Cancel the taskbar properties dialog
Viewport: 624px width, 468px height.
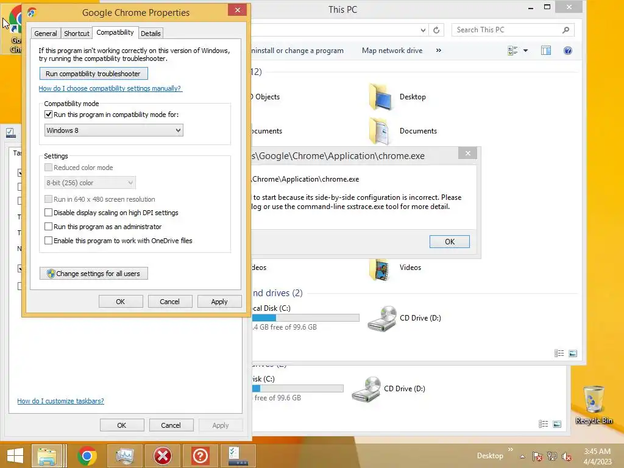click(x=171, y=425)
